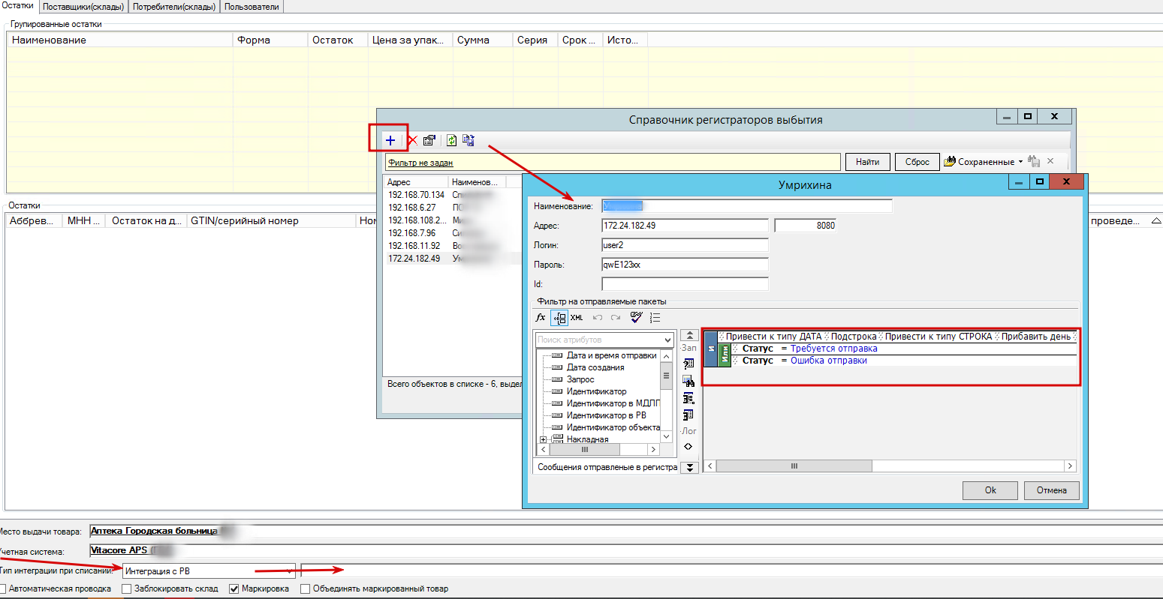Click the Требуется отправка status value
Viewport: 1163px width, 599px height.
pos(833,349)
